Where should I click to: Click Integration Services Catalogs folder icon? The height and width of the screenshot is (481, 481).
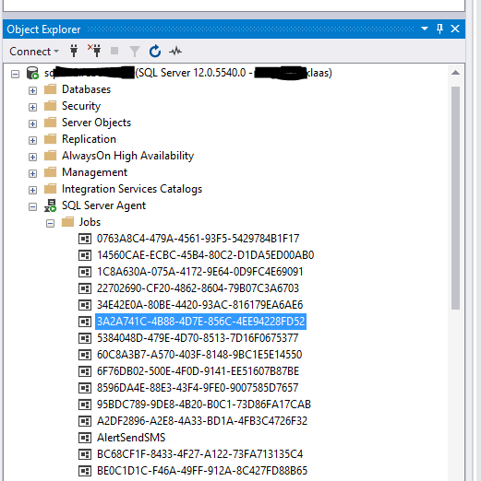pos(50,189)
